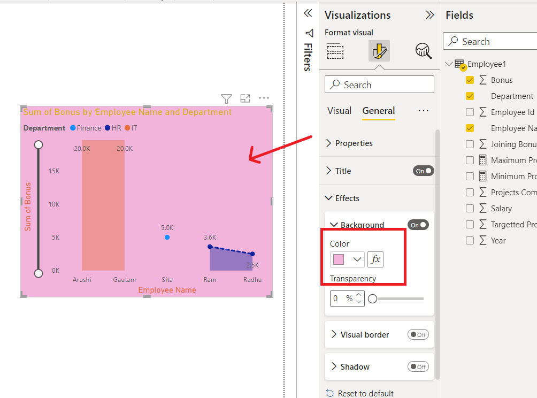Viewport: 537px width, 398px height.
Task: Collapse Visualizations pane with double arrow
Action: click(x=430, y=15)
